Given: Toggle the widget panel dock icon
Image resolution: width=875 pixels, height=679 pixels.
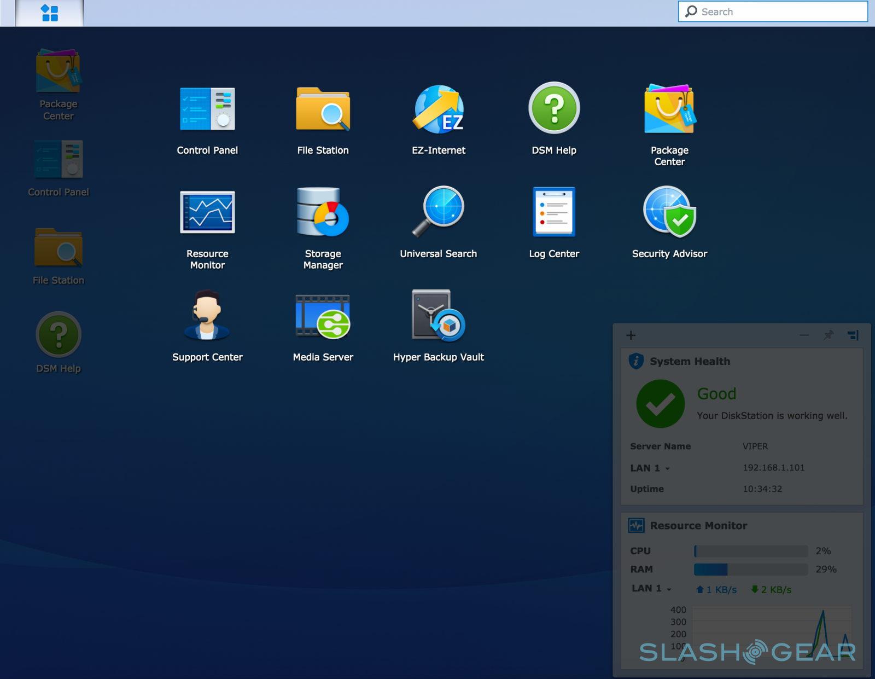Looking at the screenshot, I should [853, 335].
